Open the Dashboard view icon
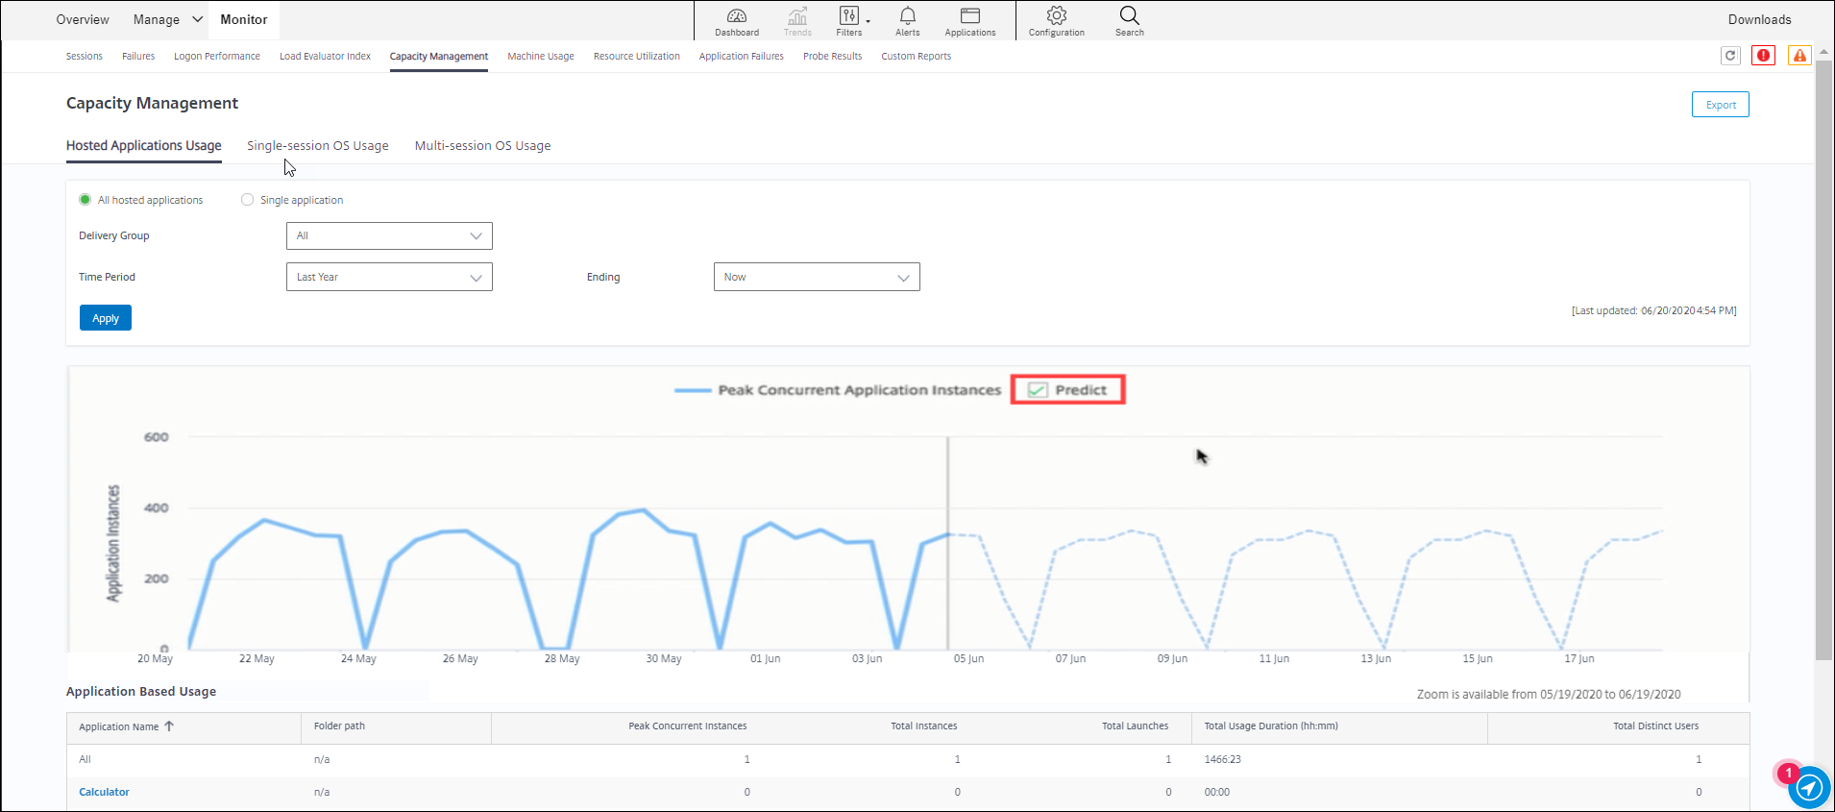 (737, 21)
